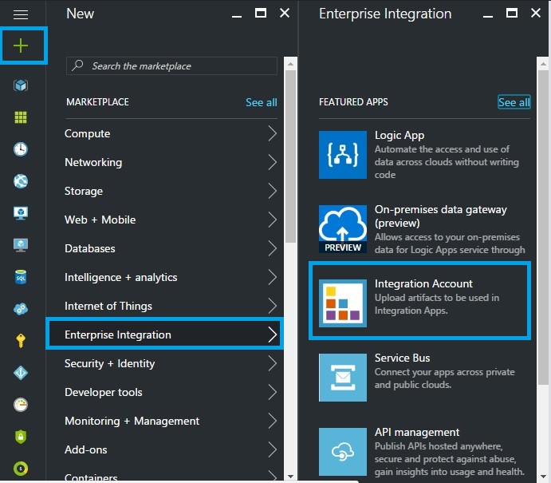Expand the Compute category chevron
Image resolution: width=551 pixels, height=483 pixels.
(x=273, y=133)
